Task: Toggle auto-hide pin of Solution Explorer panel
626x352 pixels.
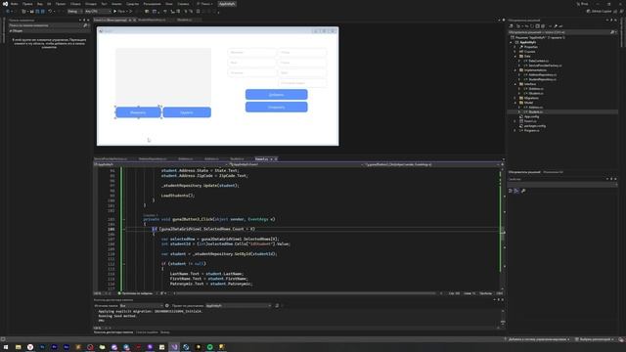Action: (611, 20)
